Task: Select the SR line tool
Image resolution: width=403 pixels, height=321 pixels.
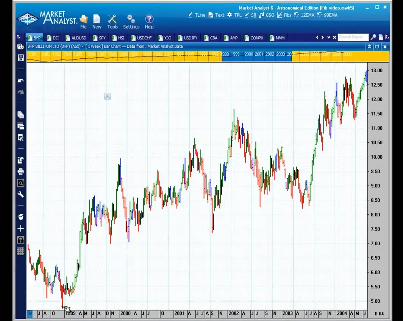Action: coord(250,15)
